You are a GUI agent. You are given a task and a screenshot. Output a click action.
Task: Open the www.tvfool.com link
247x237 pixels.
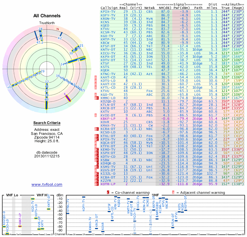point(47,185)
